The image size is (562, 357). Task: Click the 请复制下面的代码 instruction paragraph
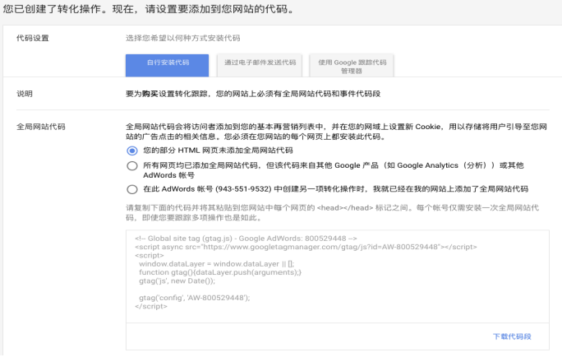[332, 213]
